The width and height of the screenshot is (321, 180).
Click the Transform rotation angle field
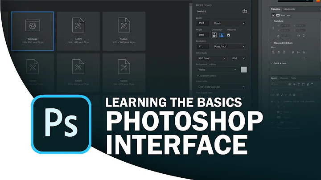pos(285,36)
